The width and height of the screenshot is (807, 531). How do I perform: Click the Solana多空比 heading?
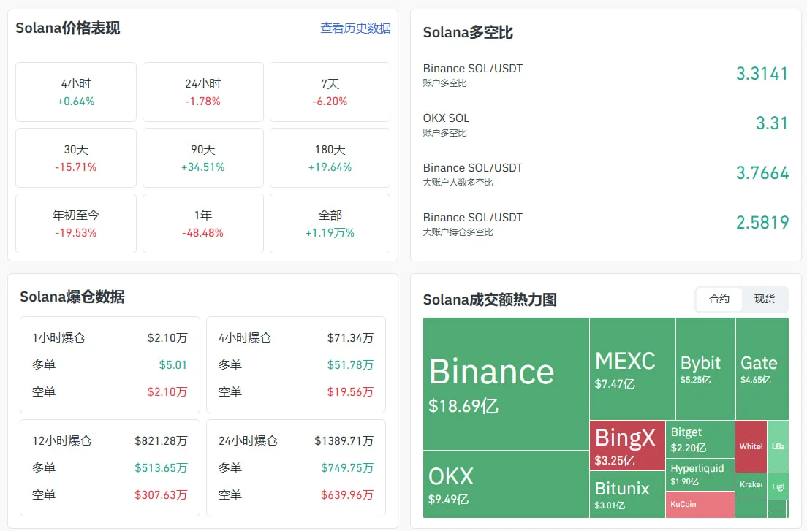point(468,32)
